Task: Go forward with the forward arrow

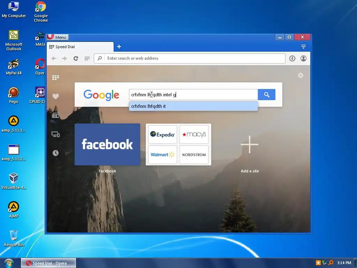Action: 64,58
